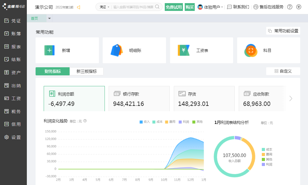Click into the search input field
Screen dimensions: 308x185
[x=134, y=7]
